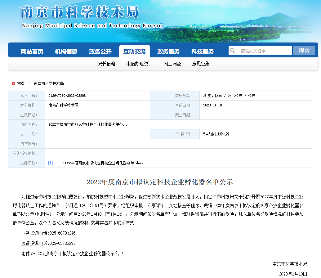321x278 pixels.
Task: Click the closing date 2023年1月10日
Action: pos(293,274)
